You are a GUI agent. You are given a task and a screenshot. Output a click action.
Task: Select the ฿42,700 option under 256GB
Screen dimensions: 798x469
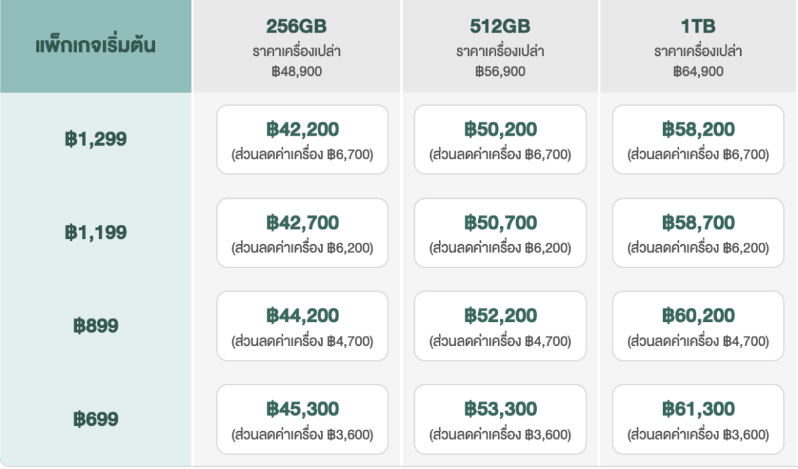coord(302,233)
